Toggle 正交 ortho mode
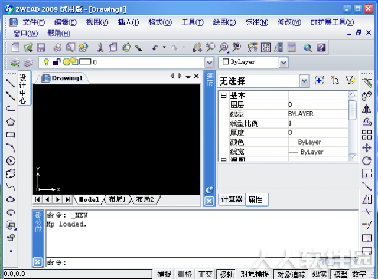Screen dimensions: 378x279 [205, 274]
